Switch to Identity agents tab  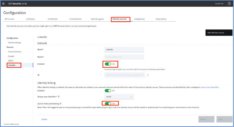tap(98, 19)
